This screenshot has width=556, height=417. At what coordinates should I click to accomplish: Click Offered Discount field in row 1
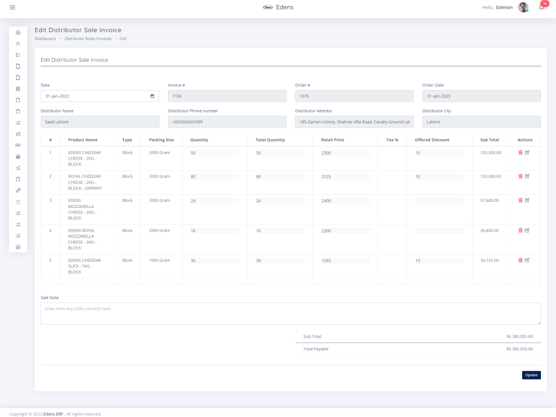439,153
